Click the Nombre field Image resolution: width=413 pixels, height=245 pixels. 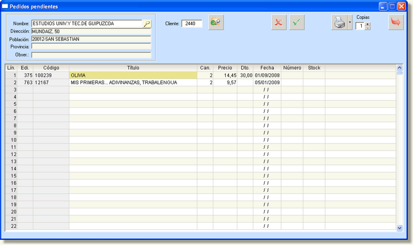[87, 23]
